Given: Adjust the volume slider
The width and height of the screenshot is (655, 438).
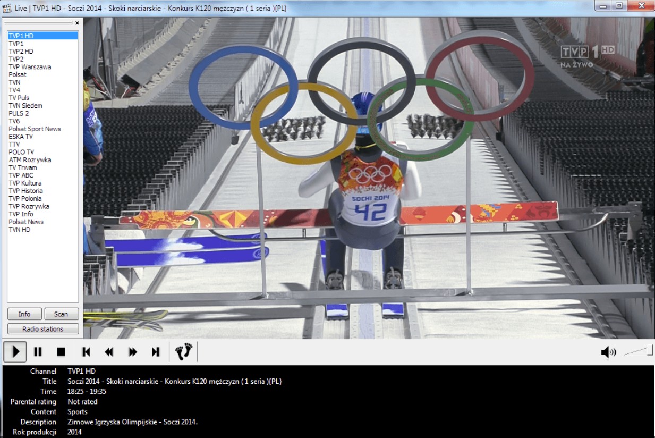Looking at the screenshot, I should coord(639,351).
